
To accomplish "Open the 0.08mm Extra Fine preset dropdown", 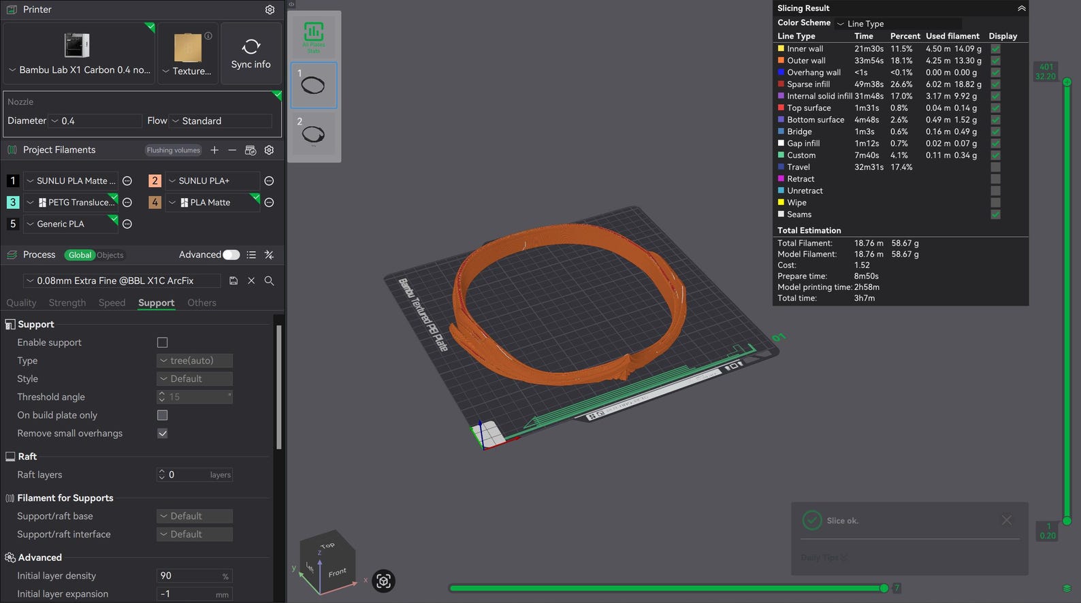I will pyautogui.click(x=123, y=280).
